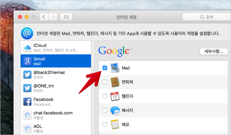Click the AOL chat bubble icon
This screenshot has width=231, height=135.
[x=27, y=129]
